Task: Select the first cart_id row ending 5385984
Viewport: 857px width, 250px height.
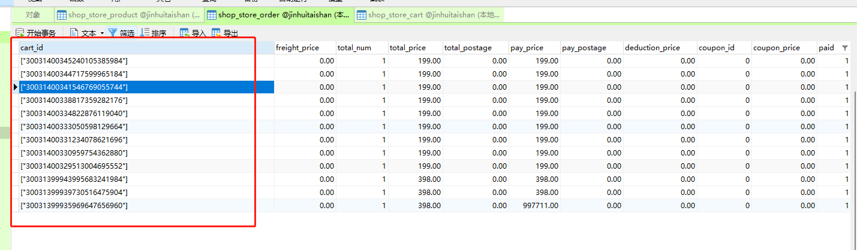Action: pos(74,61)
